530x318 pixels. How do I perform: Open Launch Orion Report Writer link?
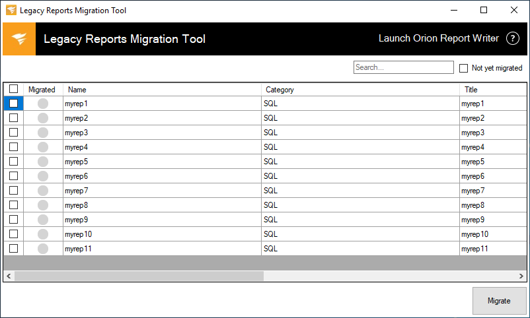438,38
